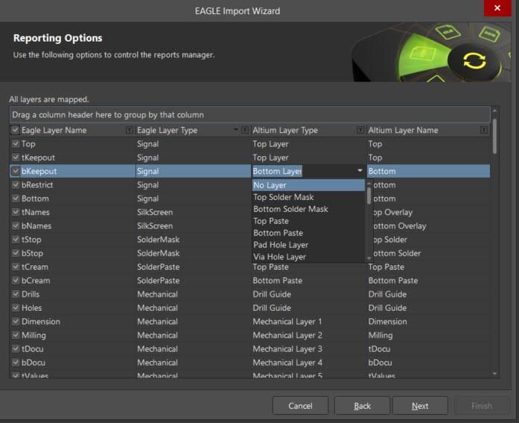519x423 pixels.
Task: Click the layer table vertical scrollbar thumb
Action: 494,136
